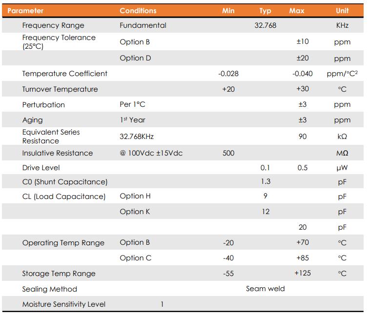Image resolution: width=368 pixels, height=315 pixels.
Task: Click the Temperature Coefficient label
Action: [x=65, y=74]
